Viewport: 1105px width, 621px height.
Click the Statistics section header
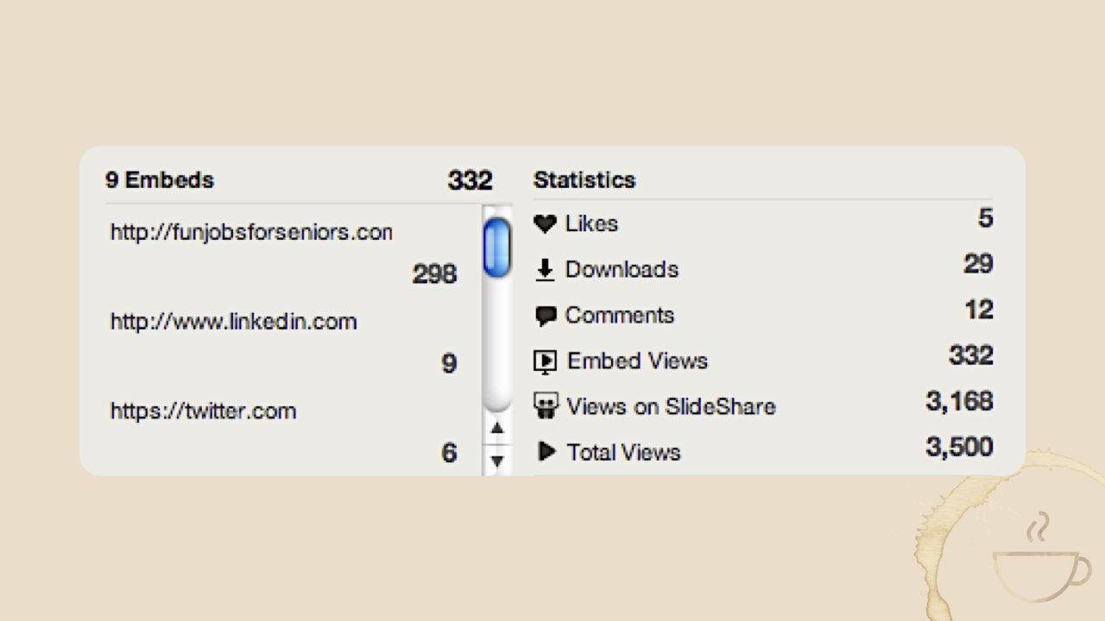tap(584, 179)
